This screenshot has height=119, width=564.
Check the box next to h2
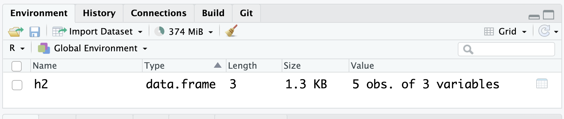(x=17, y=85)
